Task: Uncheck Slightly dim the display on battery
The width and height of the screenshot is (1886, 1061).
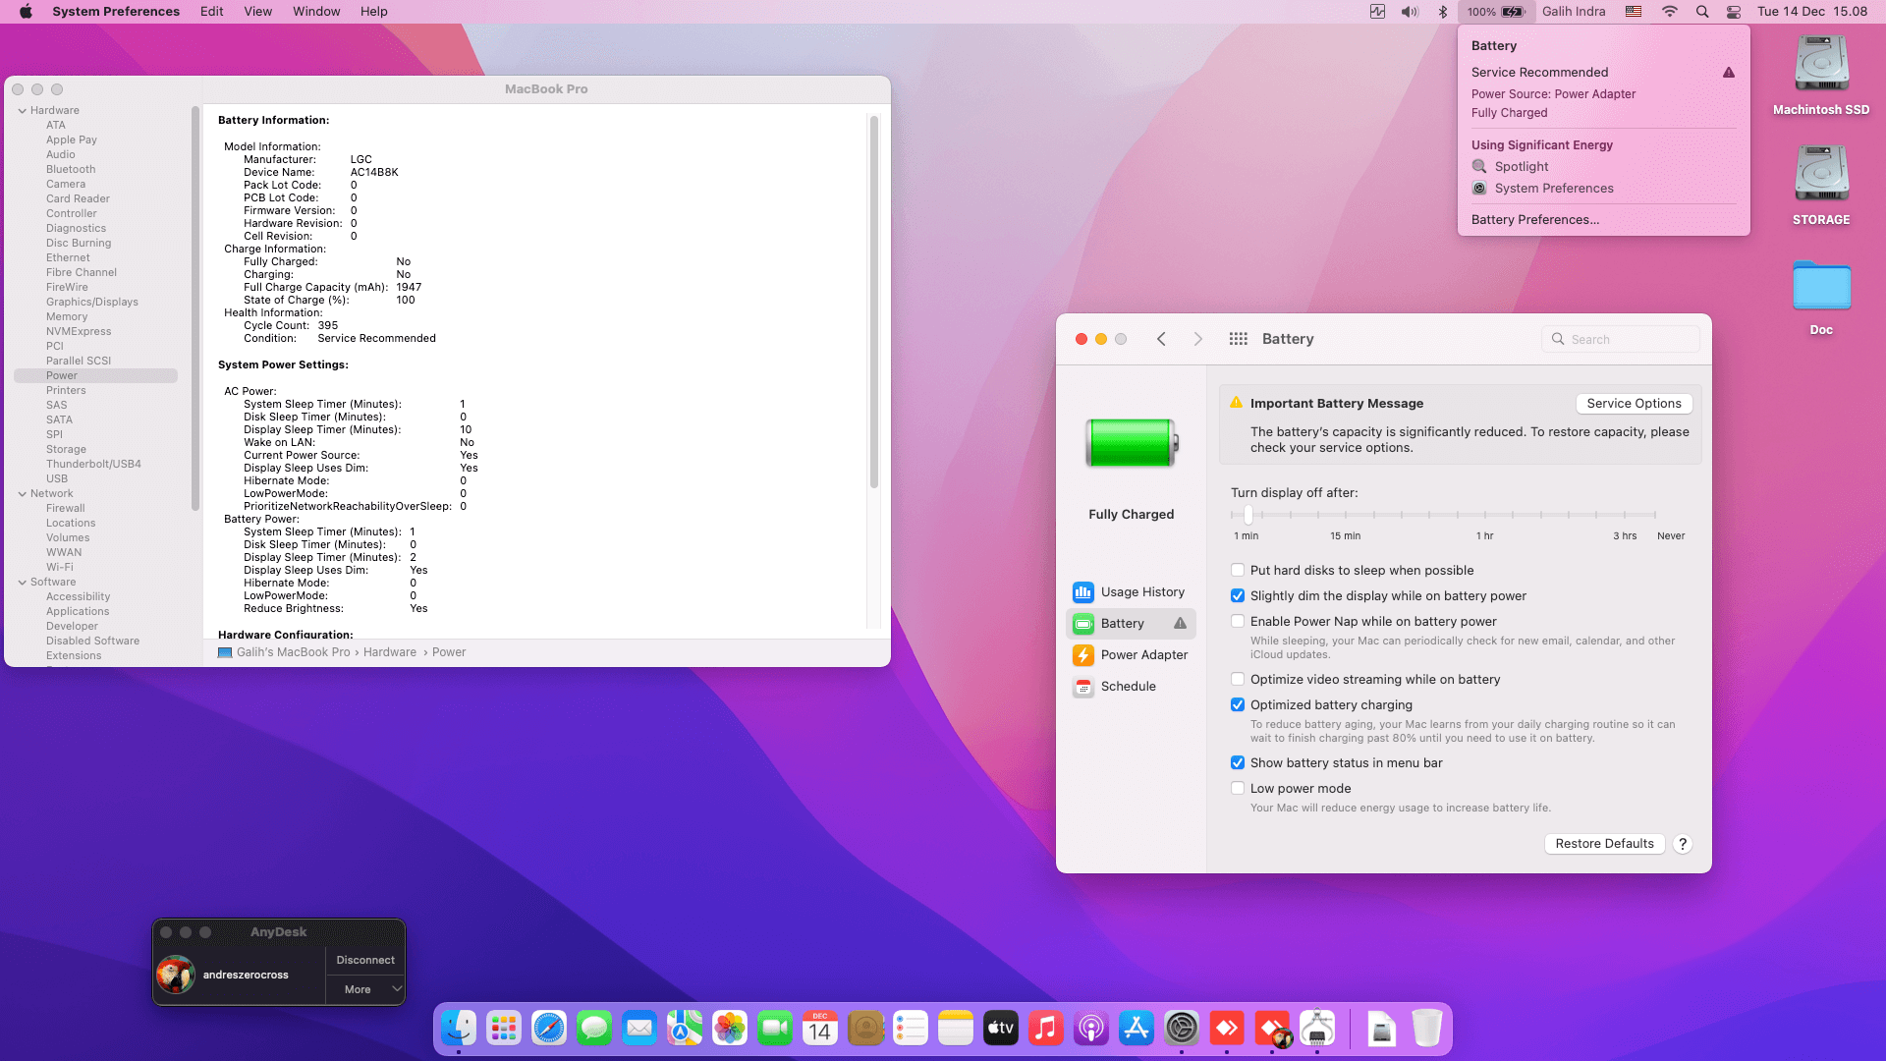Action: pos(1238,595)
